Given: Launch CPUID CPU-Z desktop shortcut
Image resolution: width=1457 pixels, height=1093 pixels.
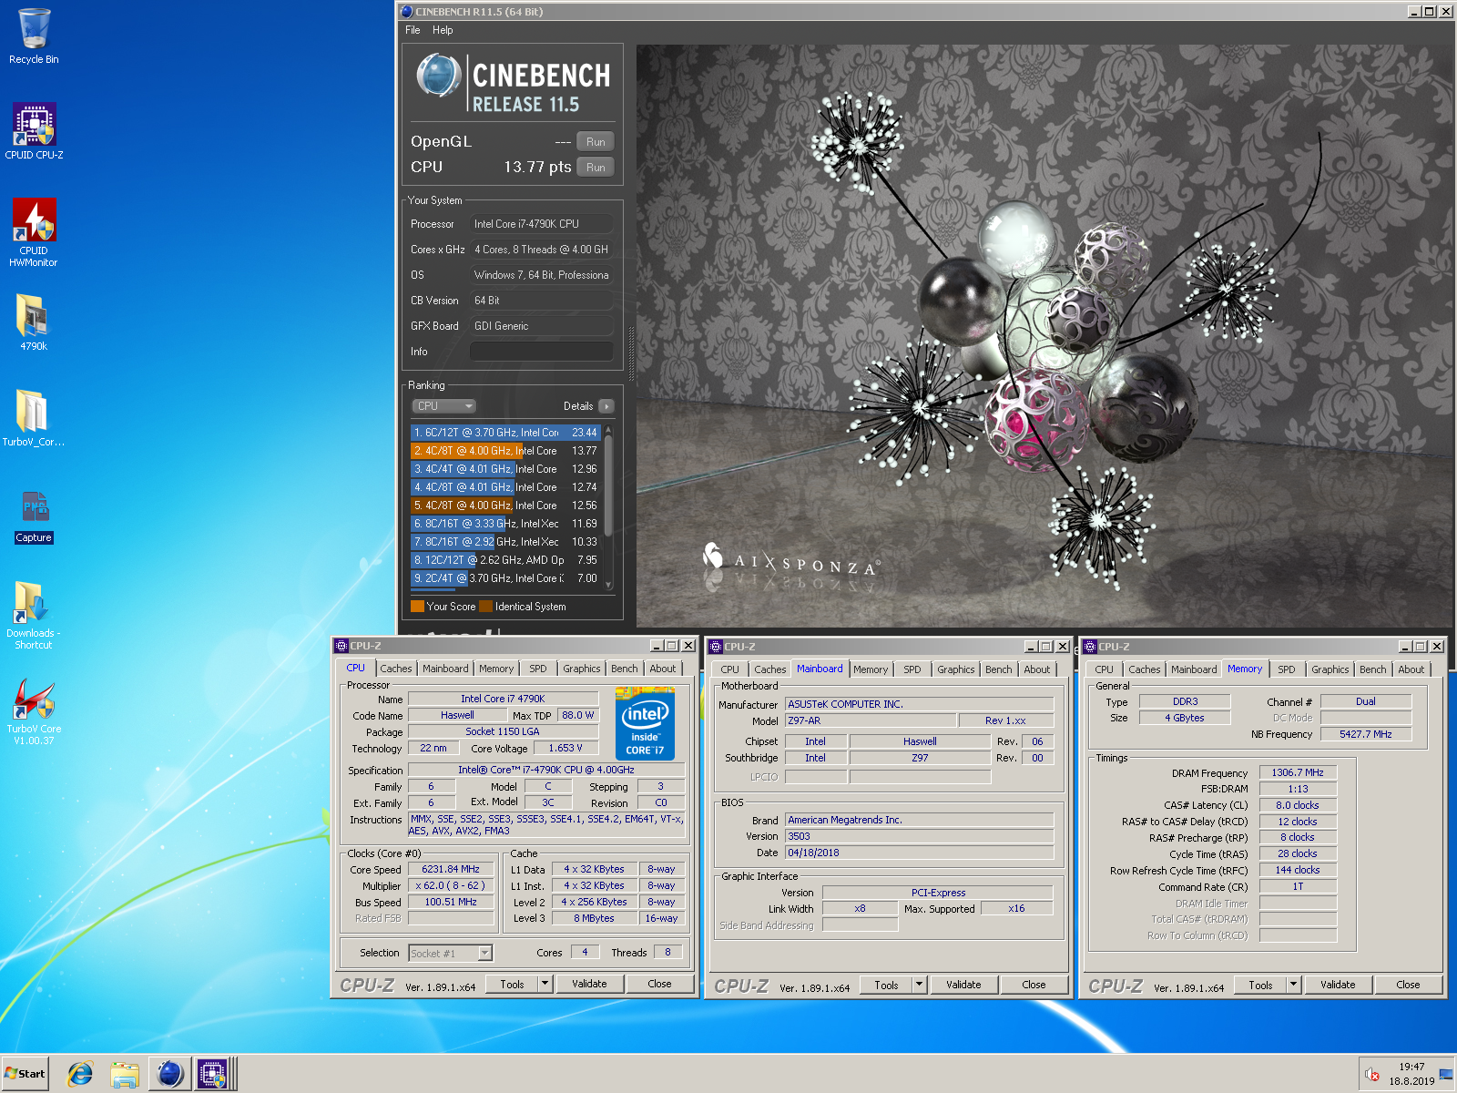Looking at the screenshot, I should 34,131.
